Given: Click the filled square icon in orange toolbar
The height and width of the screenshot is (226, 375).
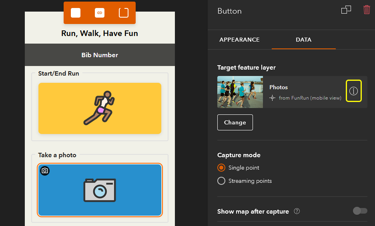Looking at the screenshot, I should [76, 13].
